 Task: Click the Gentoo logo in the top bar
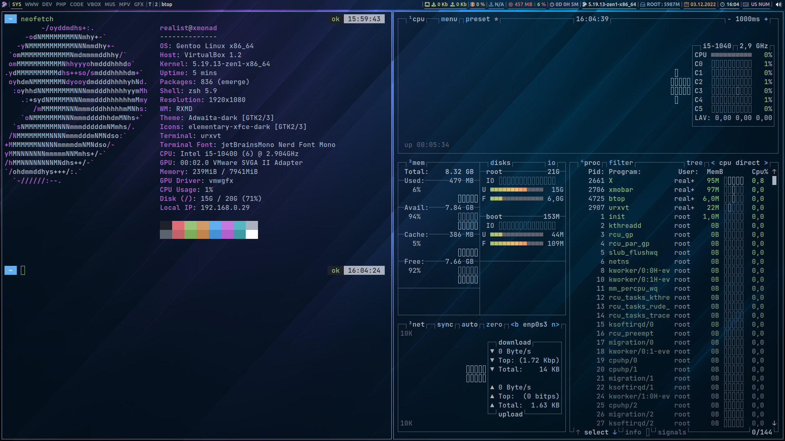coord(4,4)
